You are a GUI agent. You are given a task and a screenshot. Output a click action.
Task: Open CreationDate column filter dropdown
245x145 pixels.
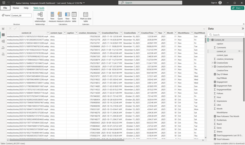tap(139, 33)
